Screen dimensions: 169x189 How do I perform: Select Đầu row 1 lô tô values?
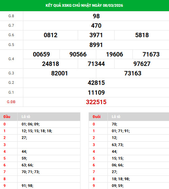pos(37,131)
